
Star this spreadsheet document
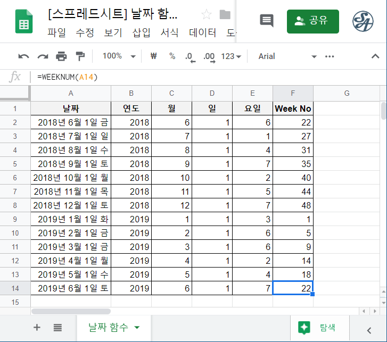(x=206, y=14)
